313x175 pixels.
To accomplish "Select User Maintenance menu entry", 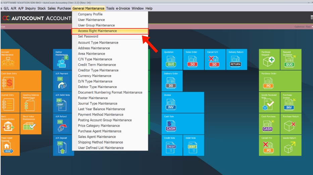I will point(110,20).
